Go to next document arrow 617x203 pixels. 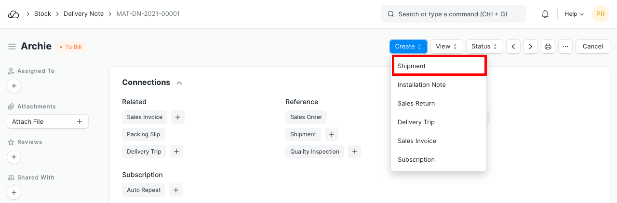tap(531, 47)
